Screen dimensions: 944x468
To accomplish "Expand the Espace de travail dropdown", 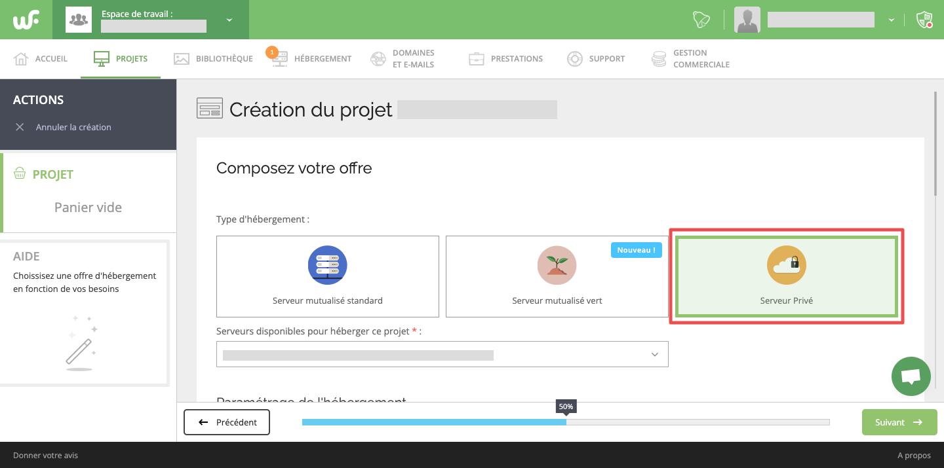I will (x=229, y=20).
